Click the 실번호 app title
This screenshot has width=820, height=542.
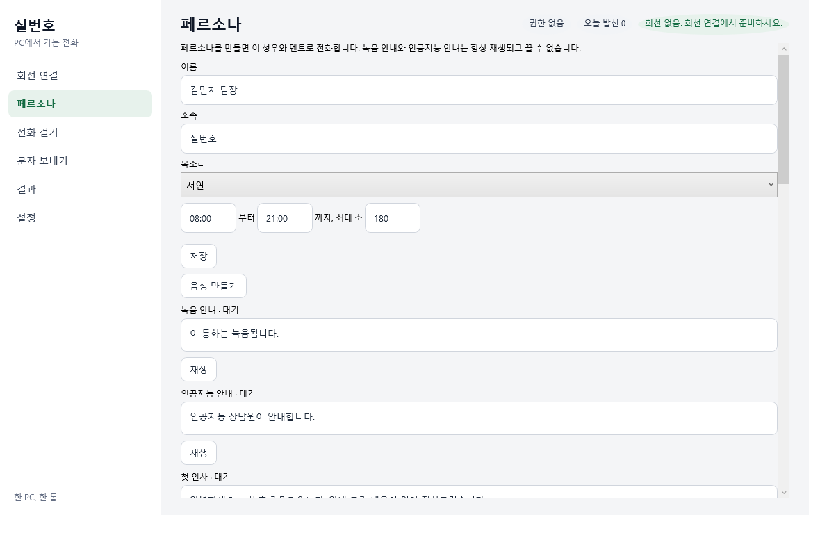[35, 25]
